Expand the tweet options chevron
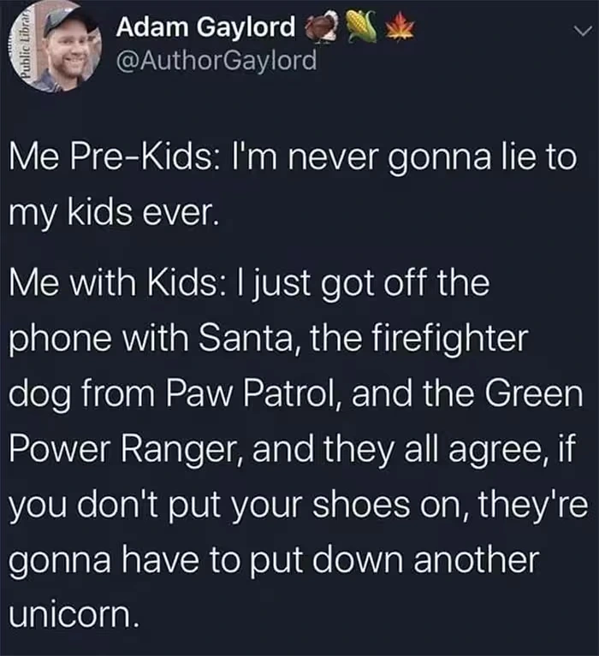599x656 pixels. (x=583, y=31)
